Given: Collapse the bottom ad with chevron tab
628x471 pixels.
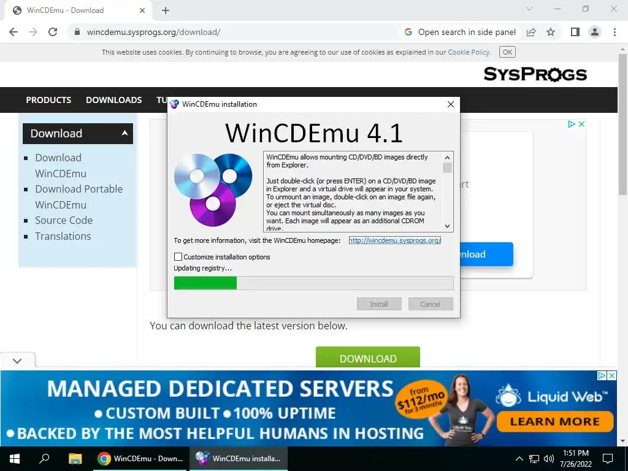Looking at the screenshot, I should coord(17,361).
